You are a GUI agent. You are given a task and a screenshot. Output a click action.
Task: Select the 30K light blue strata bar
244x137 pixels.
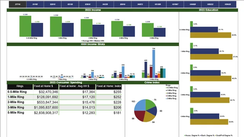(123, 72)
